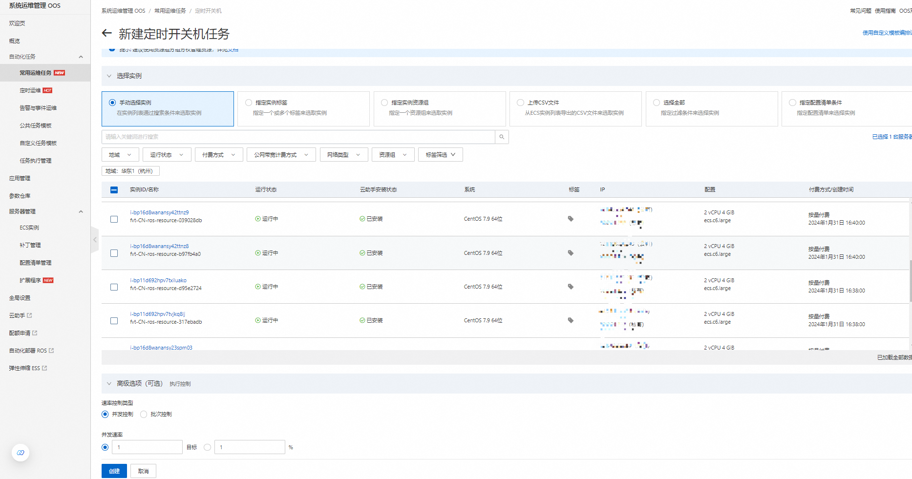Collapse the 选择实例 section
Viewport: 912px width, 479px height.
click(x=109, y=76)
